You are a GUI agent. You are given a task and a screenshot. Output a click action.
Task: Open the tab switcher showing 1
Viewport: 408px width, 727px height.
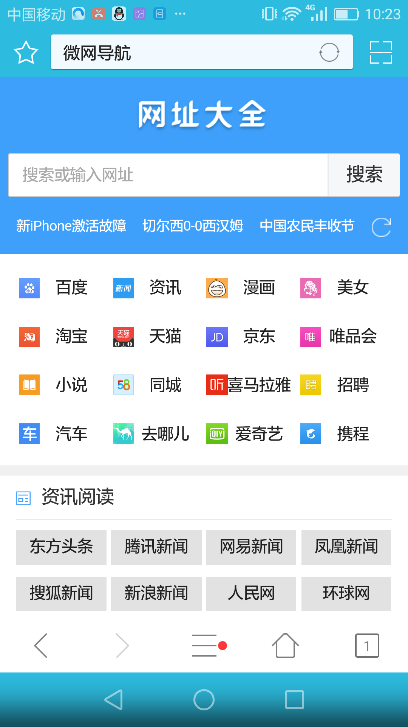[x=367, y=646]
